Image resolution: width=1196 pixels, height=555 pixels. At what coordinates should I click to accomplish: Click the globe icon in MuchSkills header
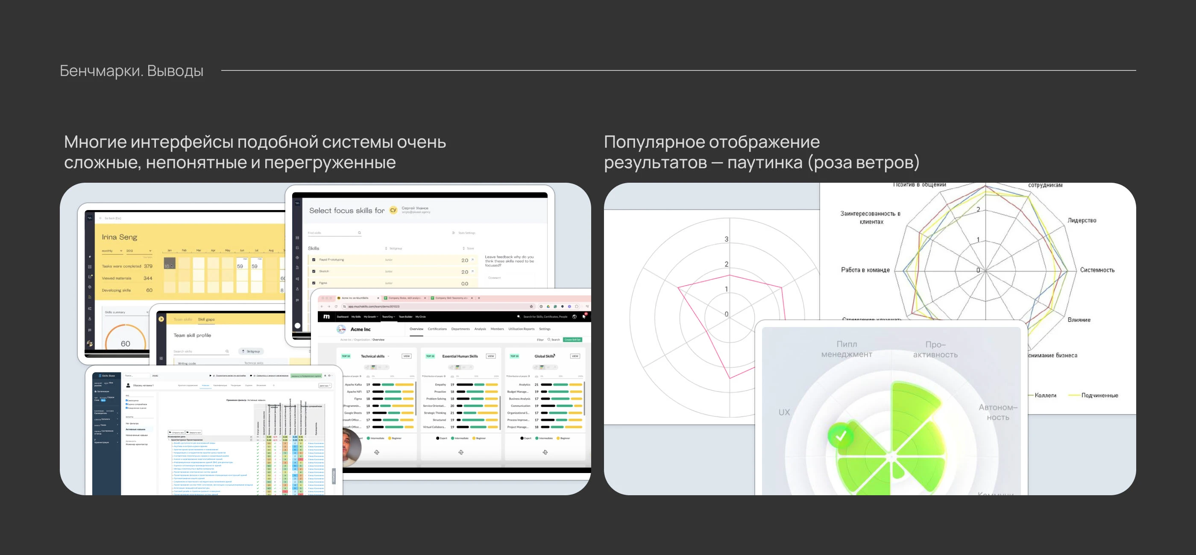click(575, 316)
